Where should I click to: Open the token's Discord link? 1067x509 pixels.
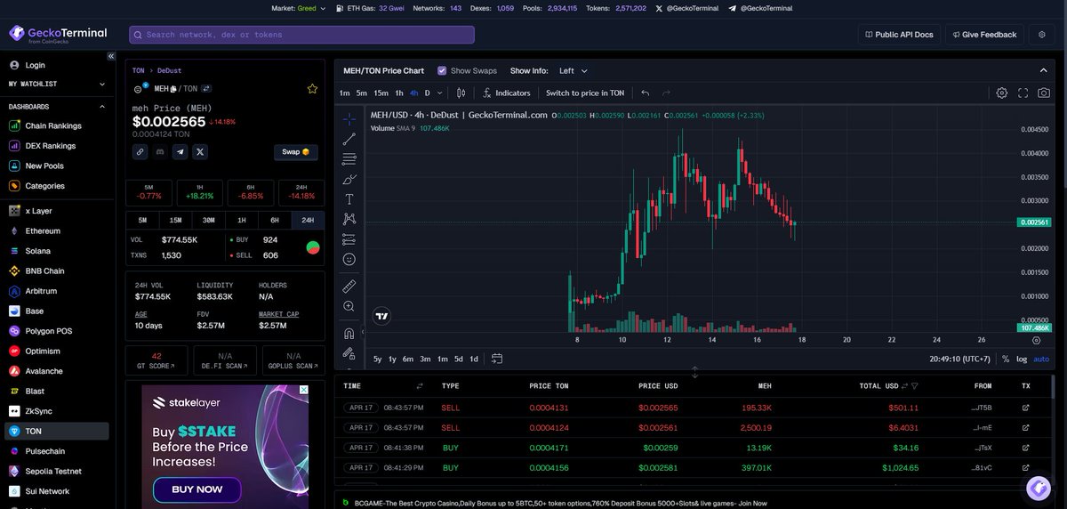pos(160,152)
